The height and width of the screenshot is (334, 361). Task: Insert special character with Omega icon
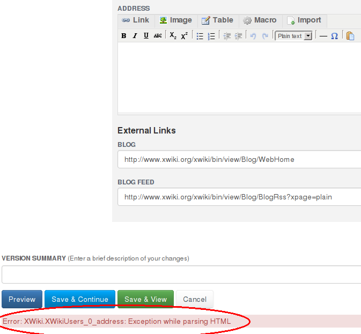[x=334, y=36]
